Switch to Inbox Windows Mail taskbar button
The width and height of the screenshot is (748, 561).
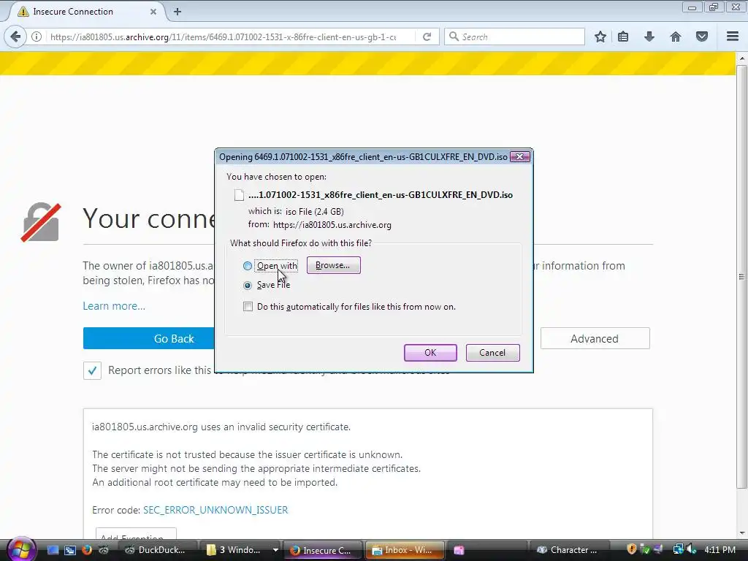click(x=405, y=550)
